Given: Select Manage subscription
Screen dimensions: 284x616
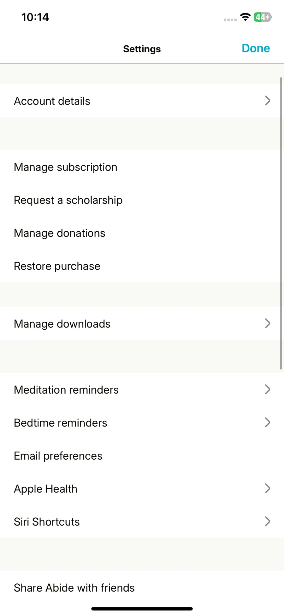Looking at the screenshot, I should pyautogui.click(x=142, y=167).
